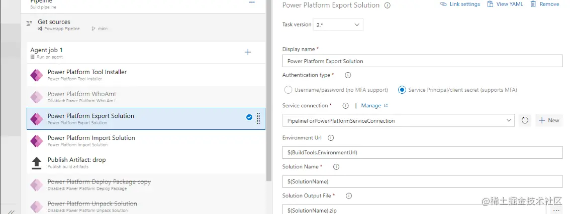
Task: Click the plus icon on Agent job 1
Action: [x=247, y=52]
